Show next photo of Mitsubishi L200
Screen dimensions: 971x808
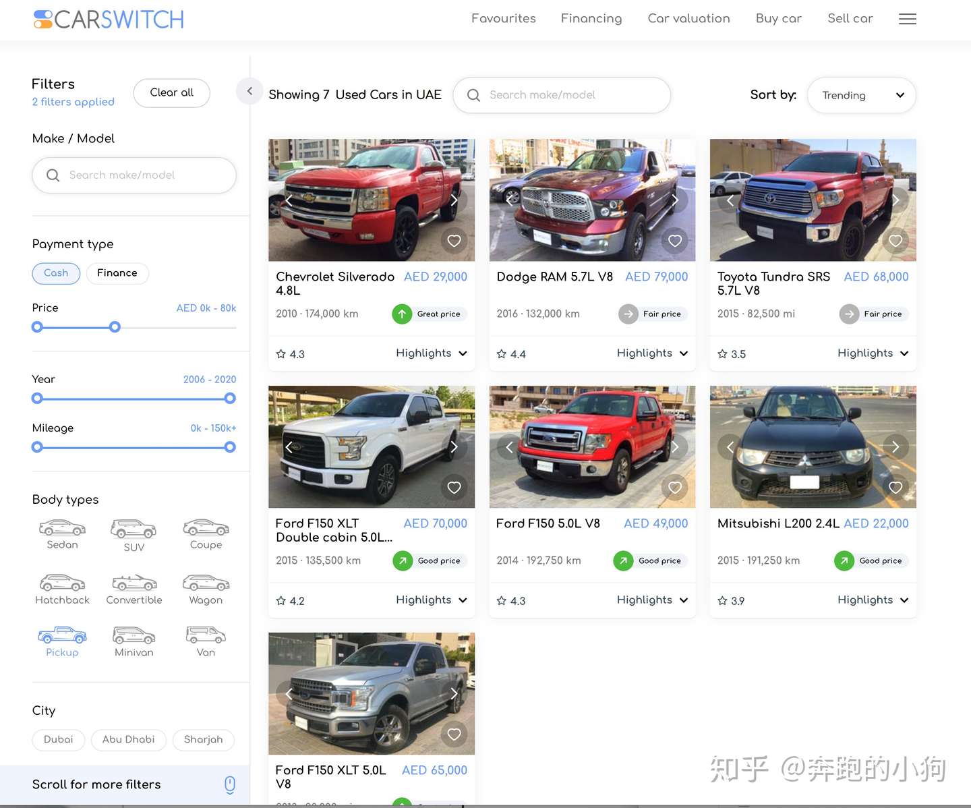coord(895,446)
